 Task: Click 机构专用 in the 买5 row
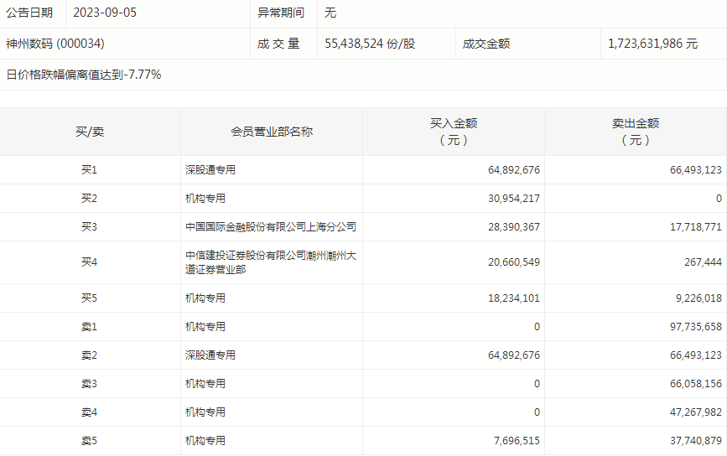coord(205,298)
